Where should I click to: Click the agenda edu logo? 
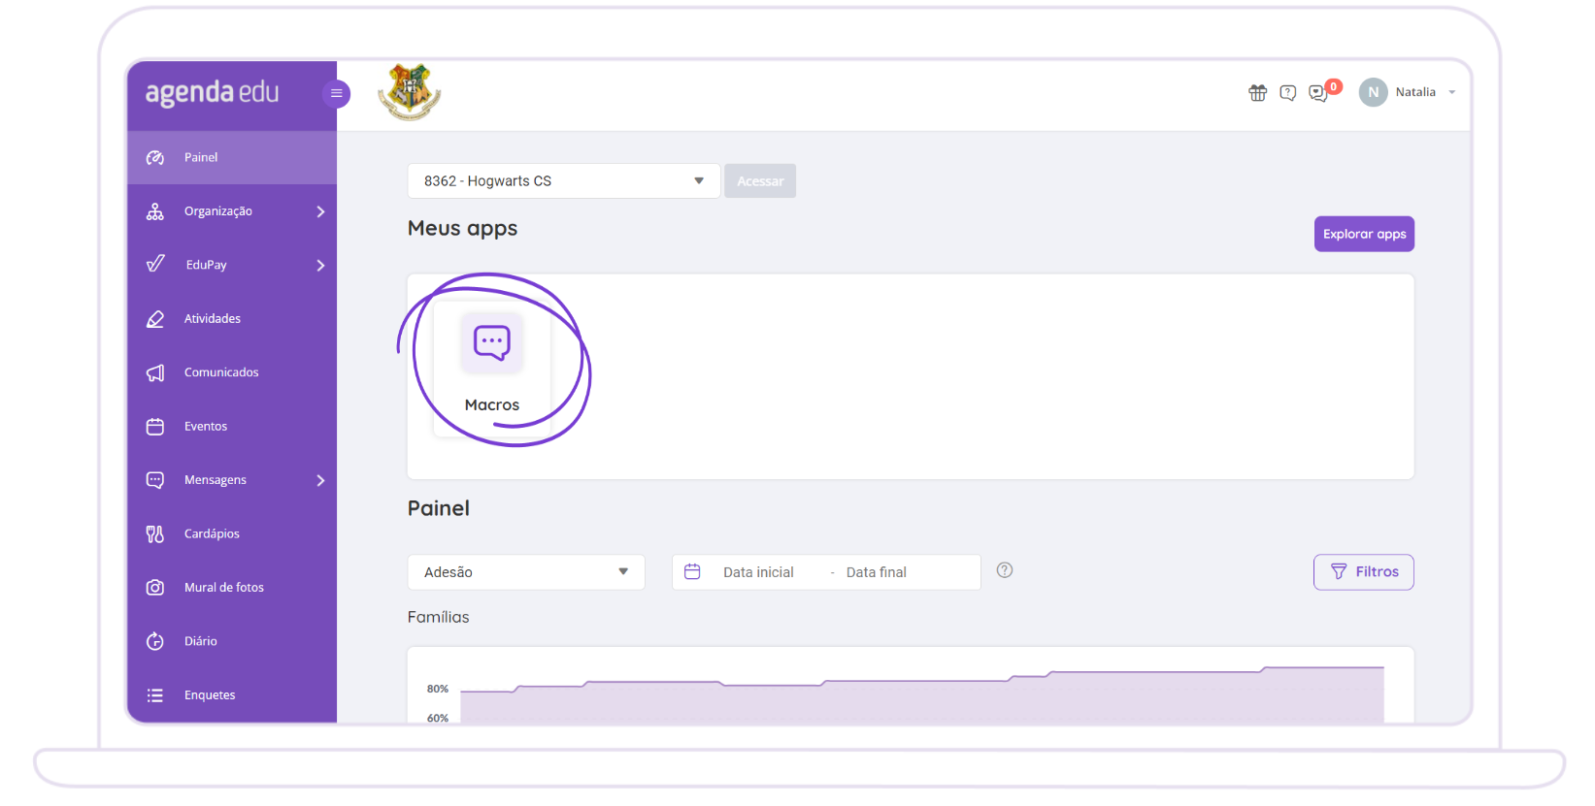pyautogui.click(x=212, y=93)
